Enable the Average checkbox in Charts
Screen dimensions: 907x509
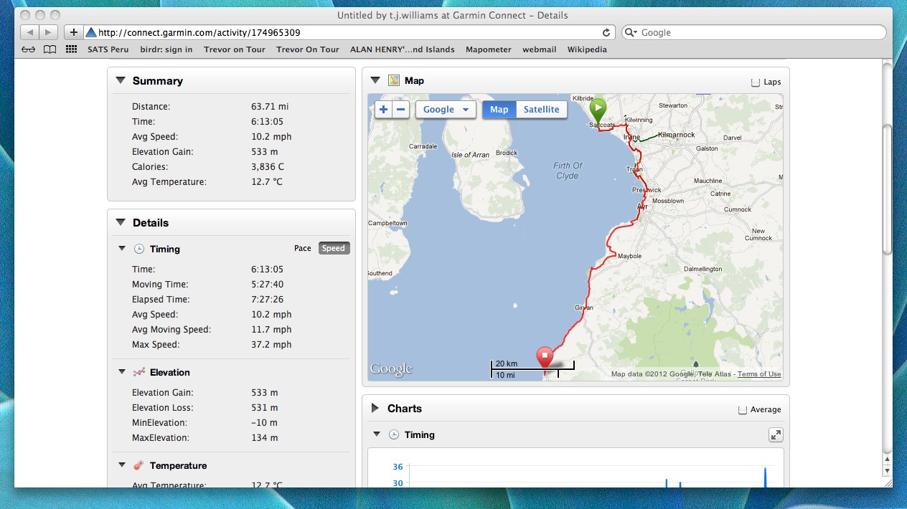coord(742,409)
